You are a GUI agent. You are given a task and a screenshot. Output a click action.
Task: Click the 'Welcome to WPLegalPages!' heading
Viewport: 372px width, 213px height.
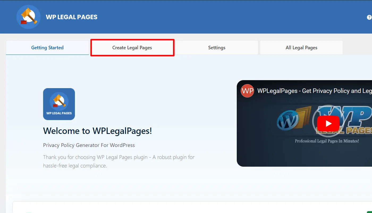pyautogui.click(x=98, y=131)
